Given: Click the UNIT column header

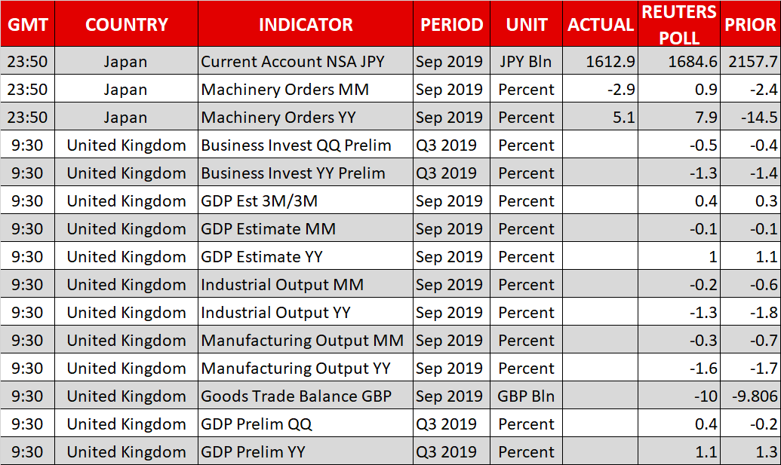Looking at the screenshot, I should 527,24.
